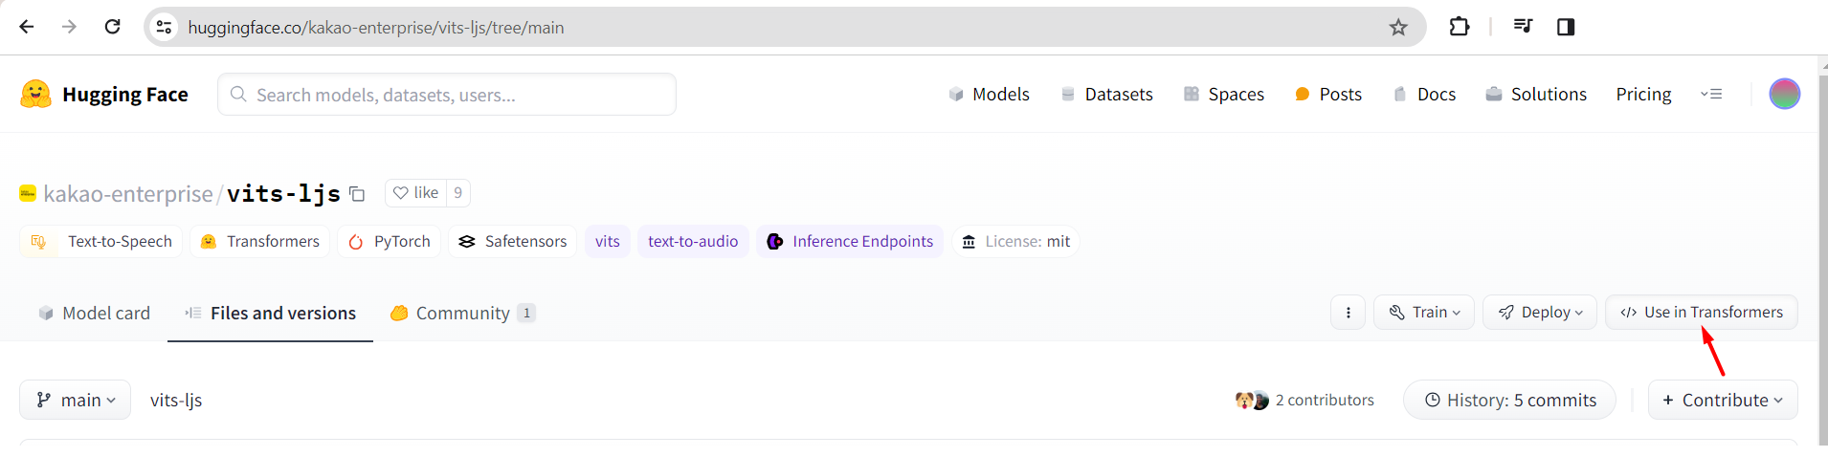View the 2 contributors list

pos(1304,400)
